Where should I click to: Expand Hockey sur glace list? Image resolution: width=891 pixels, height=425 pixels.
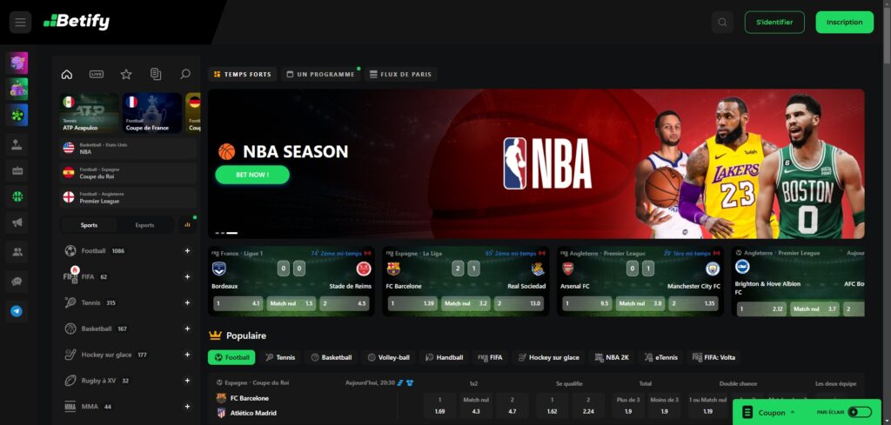point(188,355)
